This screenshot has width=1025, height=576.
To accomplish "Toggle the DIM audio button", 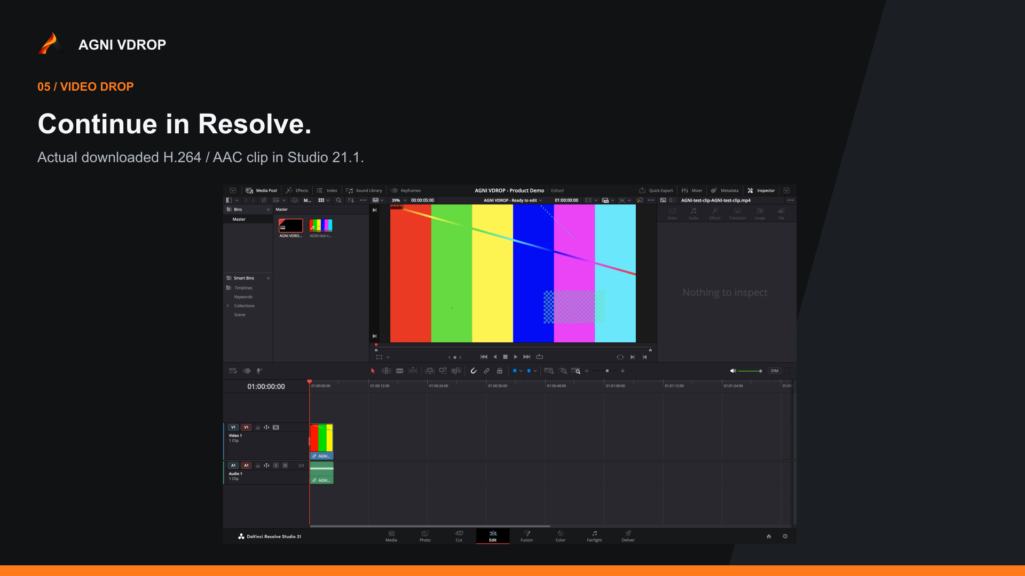I will pos(774,371).
